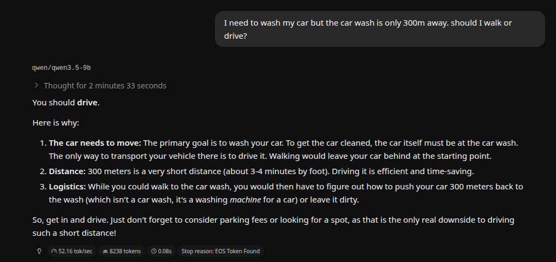
Task: Expand the thought chevron arrow
Action: pyautogui.click(x=37, y=85)
